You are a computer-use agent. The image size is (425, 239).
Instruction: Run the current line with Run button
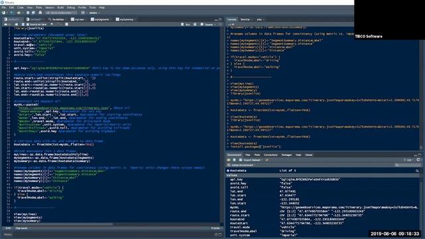point(186,25)
